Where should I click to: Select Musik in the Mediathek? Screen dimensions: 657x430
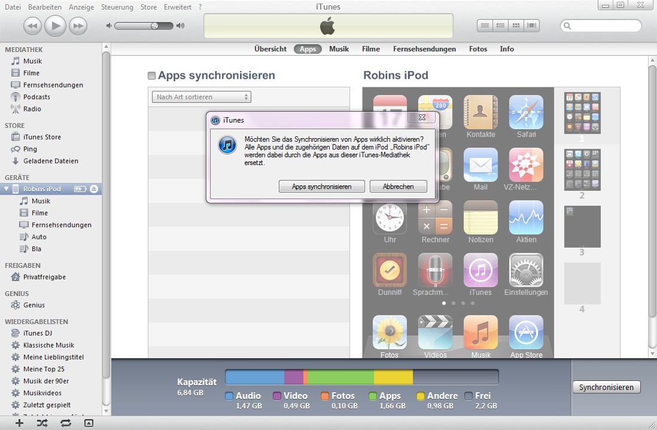coord(32,61)
